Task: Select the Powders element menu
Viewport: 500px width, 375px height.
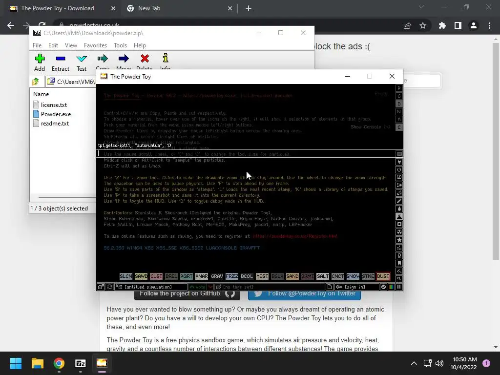Action: click(399, 216)
